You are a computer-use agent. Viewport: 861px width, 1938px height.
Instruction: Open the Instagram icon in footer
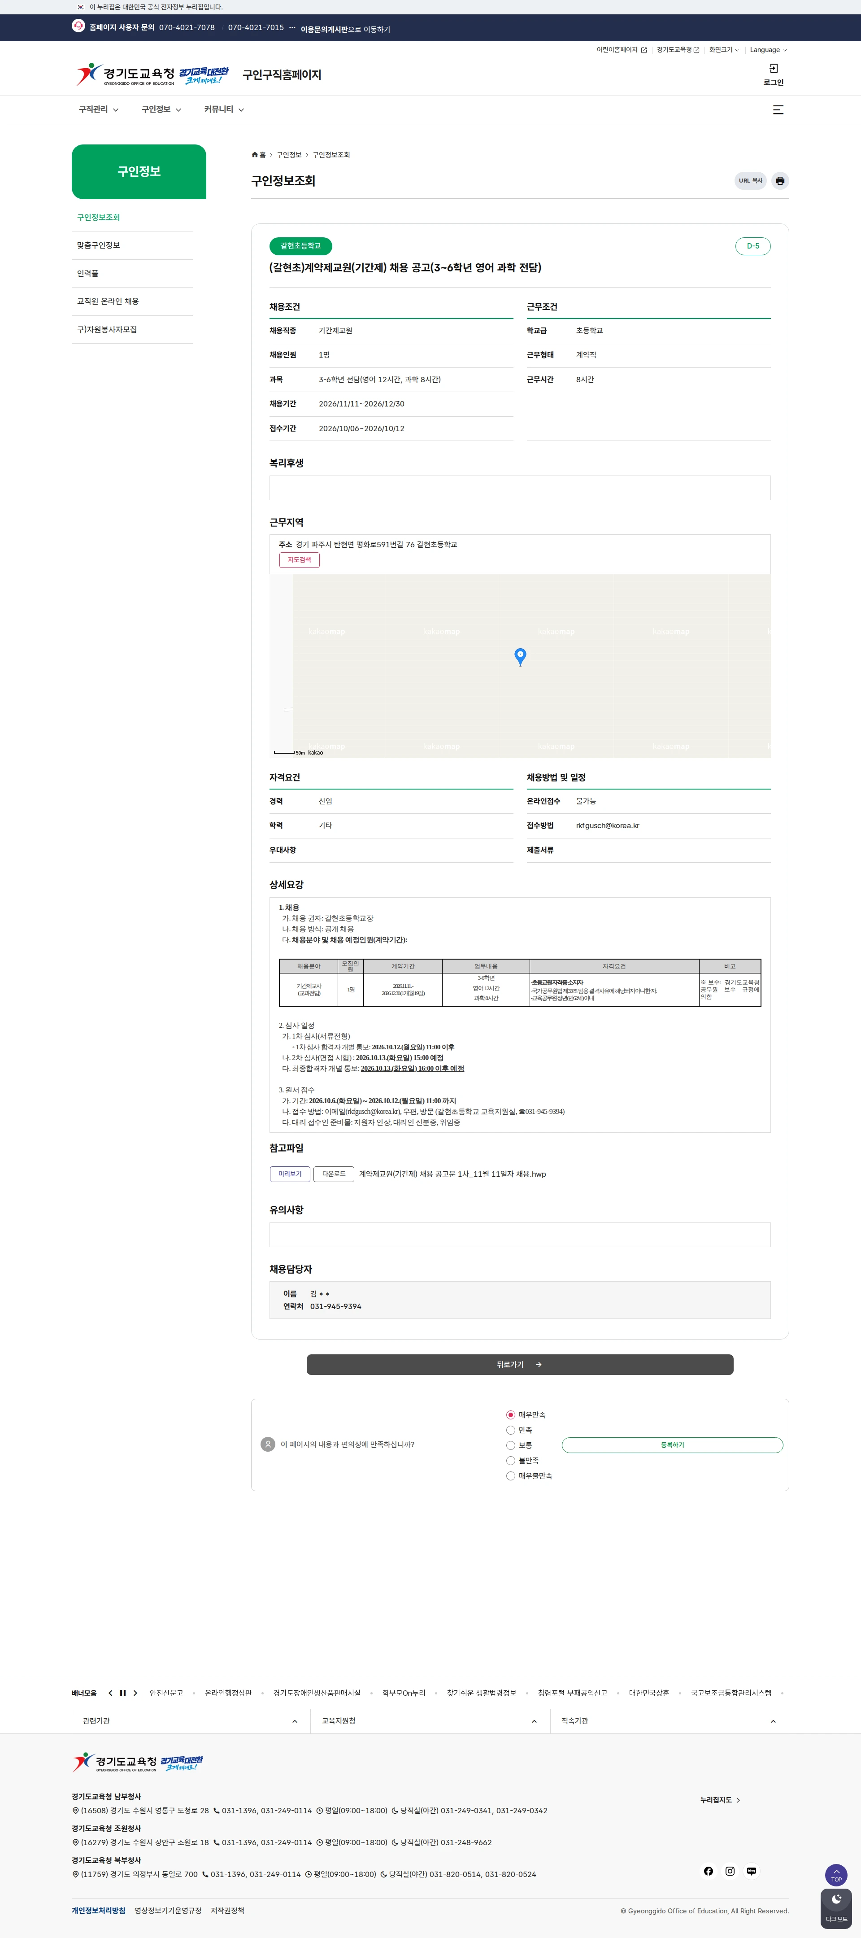730,1871
